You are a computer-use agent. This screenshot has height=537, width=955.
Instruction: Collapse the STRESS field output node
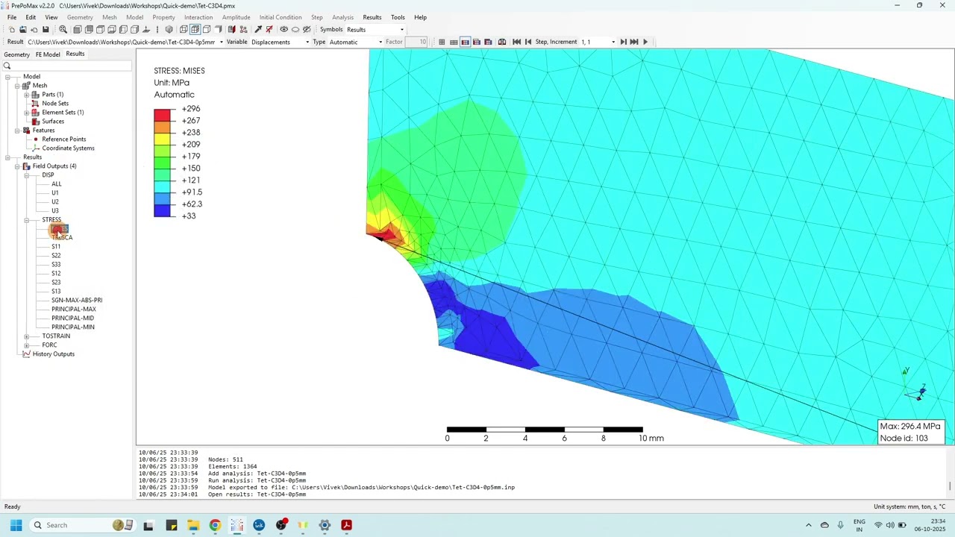pyautogui.click(x=26, y=220)
